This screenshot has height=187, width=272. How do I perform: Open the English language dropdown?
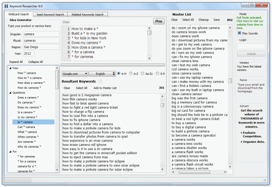tap(102, 74)
